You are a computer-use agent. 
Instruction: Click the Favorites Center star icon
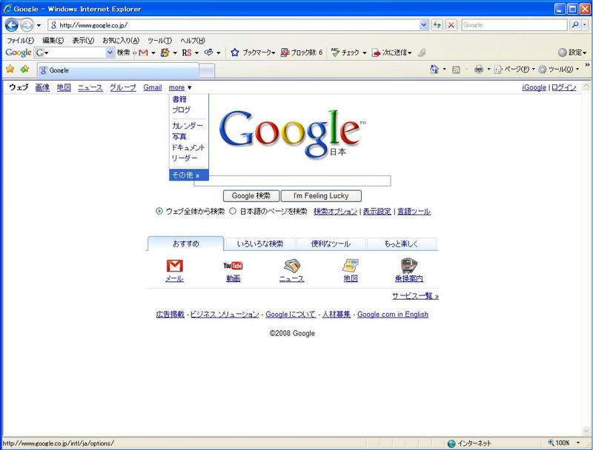click(10, 69)
